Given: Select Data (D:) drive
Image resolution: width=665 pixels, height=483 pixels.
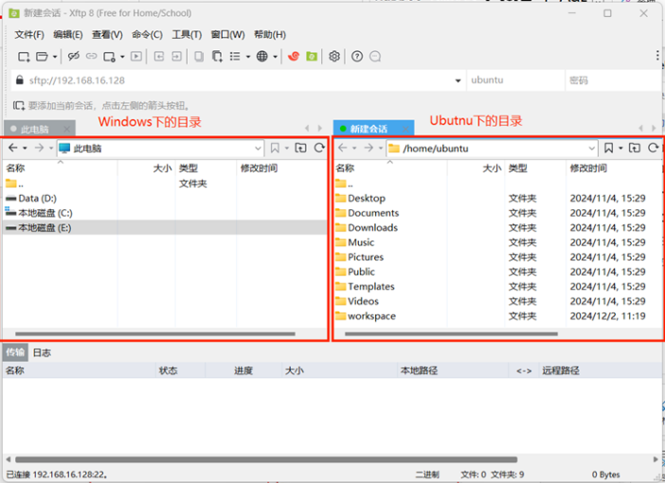Looking at the screenshot, I should click(x=166, y=198).
